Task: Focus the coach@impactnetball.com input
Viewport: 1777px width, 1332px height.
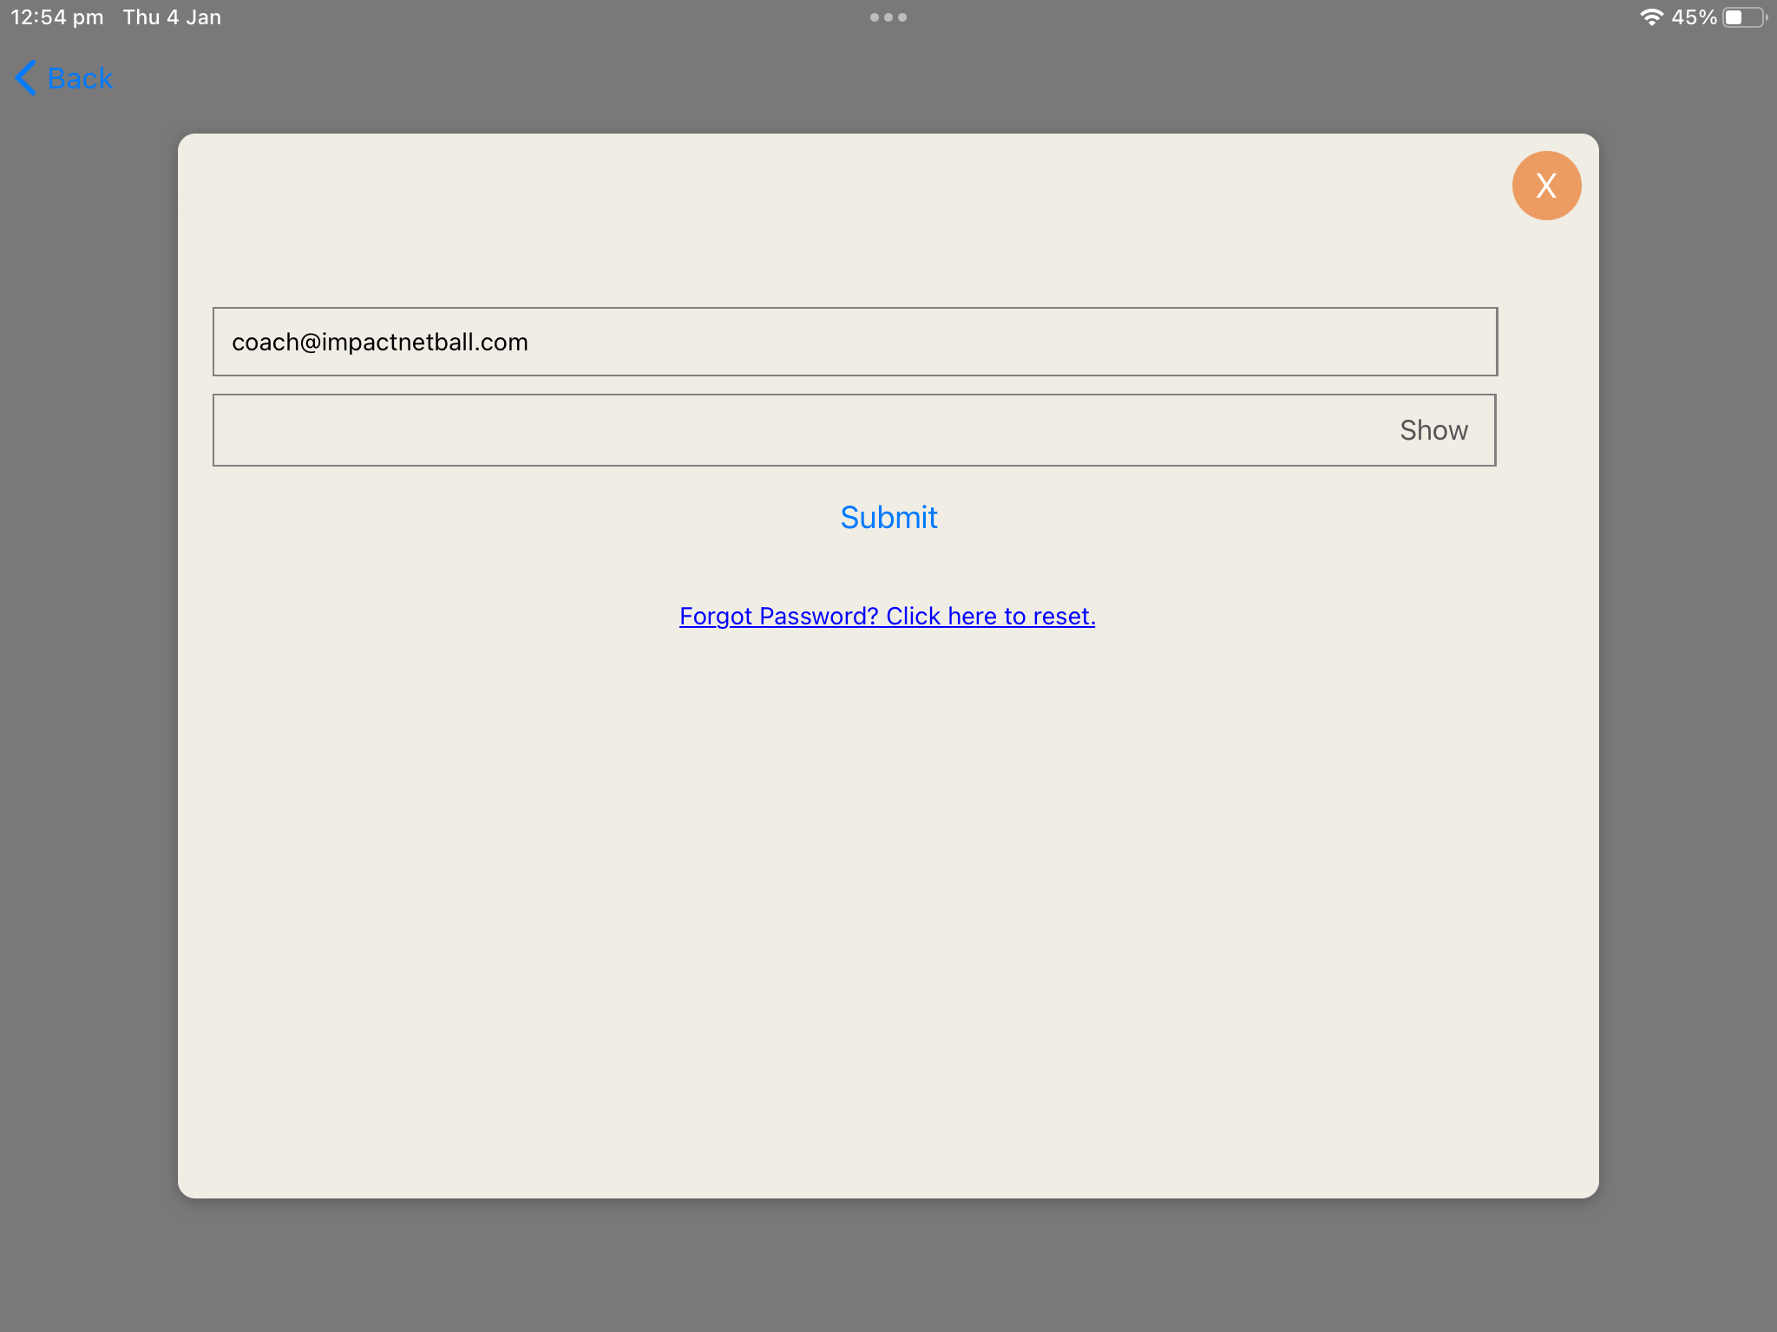Action: tap(855, 341)
